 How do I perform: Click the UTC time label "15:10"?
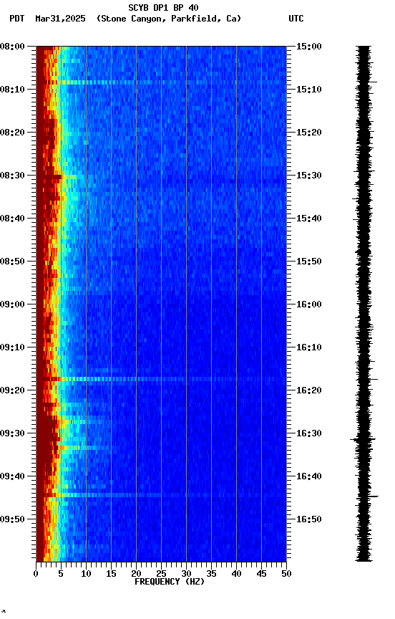(309, 90)
